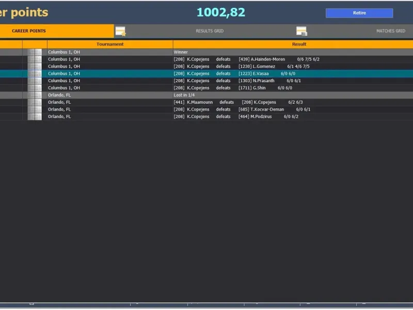Click the icon in the N.Prasanth match row
This screenshot has width=413, height=310.
tap(35, 81)
